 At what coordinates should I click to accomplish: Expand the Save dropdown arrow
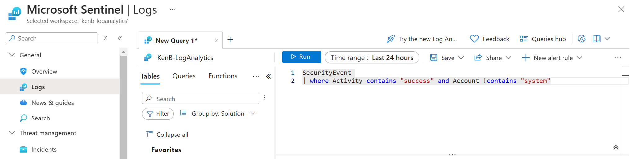pos(461,58)
